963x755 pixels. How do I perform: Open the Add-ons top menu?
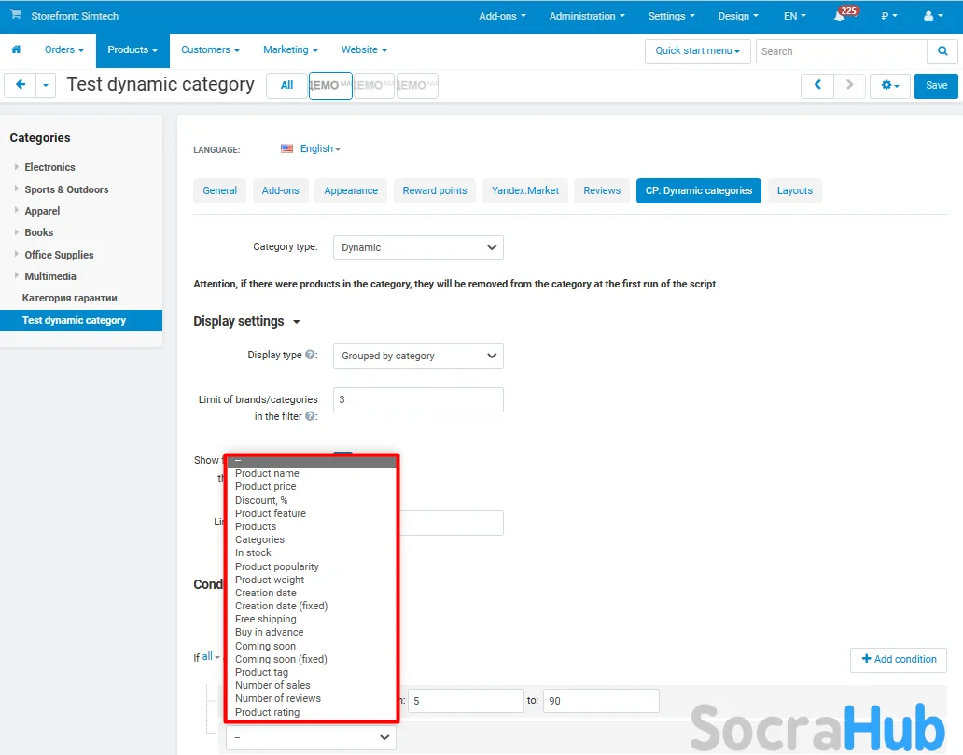pos(502,16)
